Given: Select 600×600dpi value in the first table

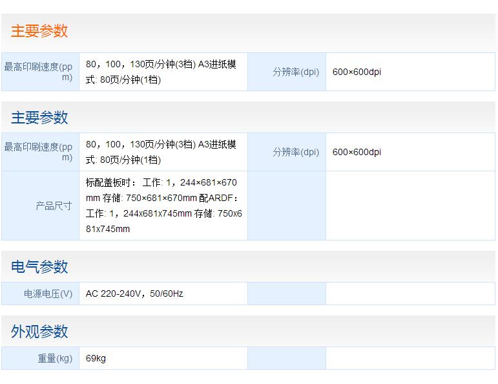Looking at the screenshot, I should click(357, 72).
